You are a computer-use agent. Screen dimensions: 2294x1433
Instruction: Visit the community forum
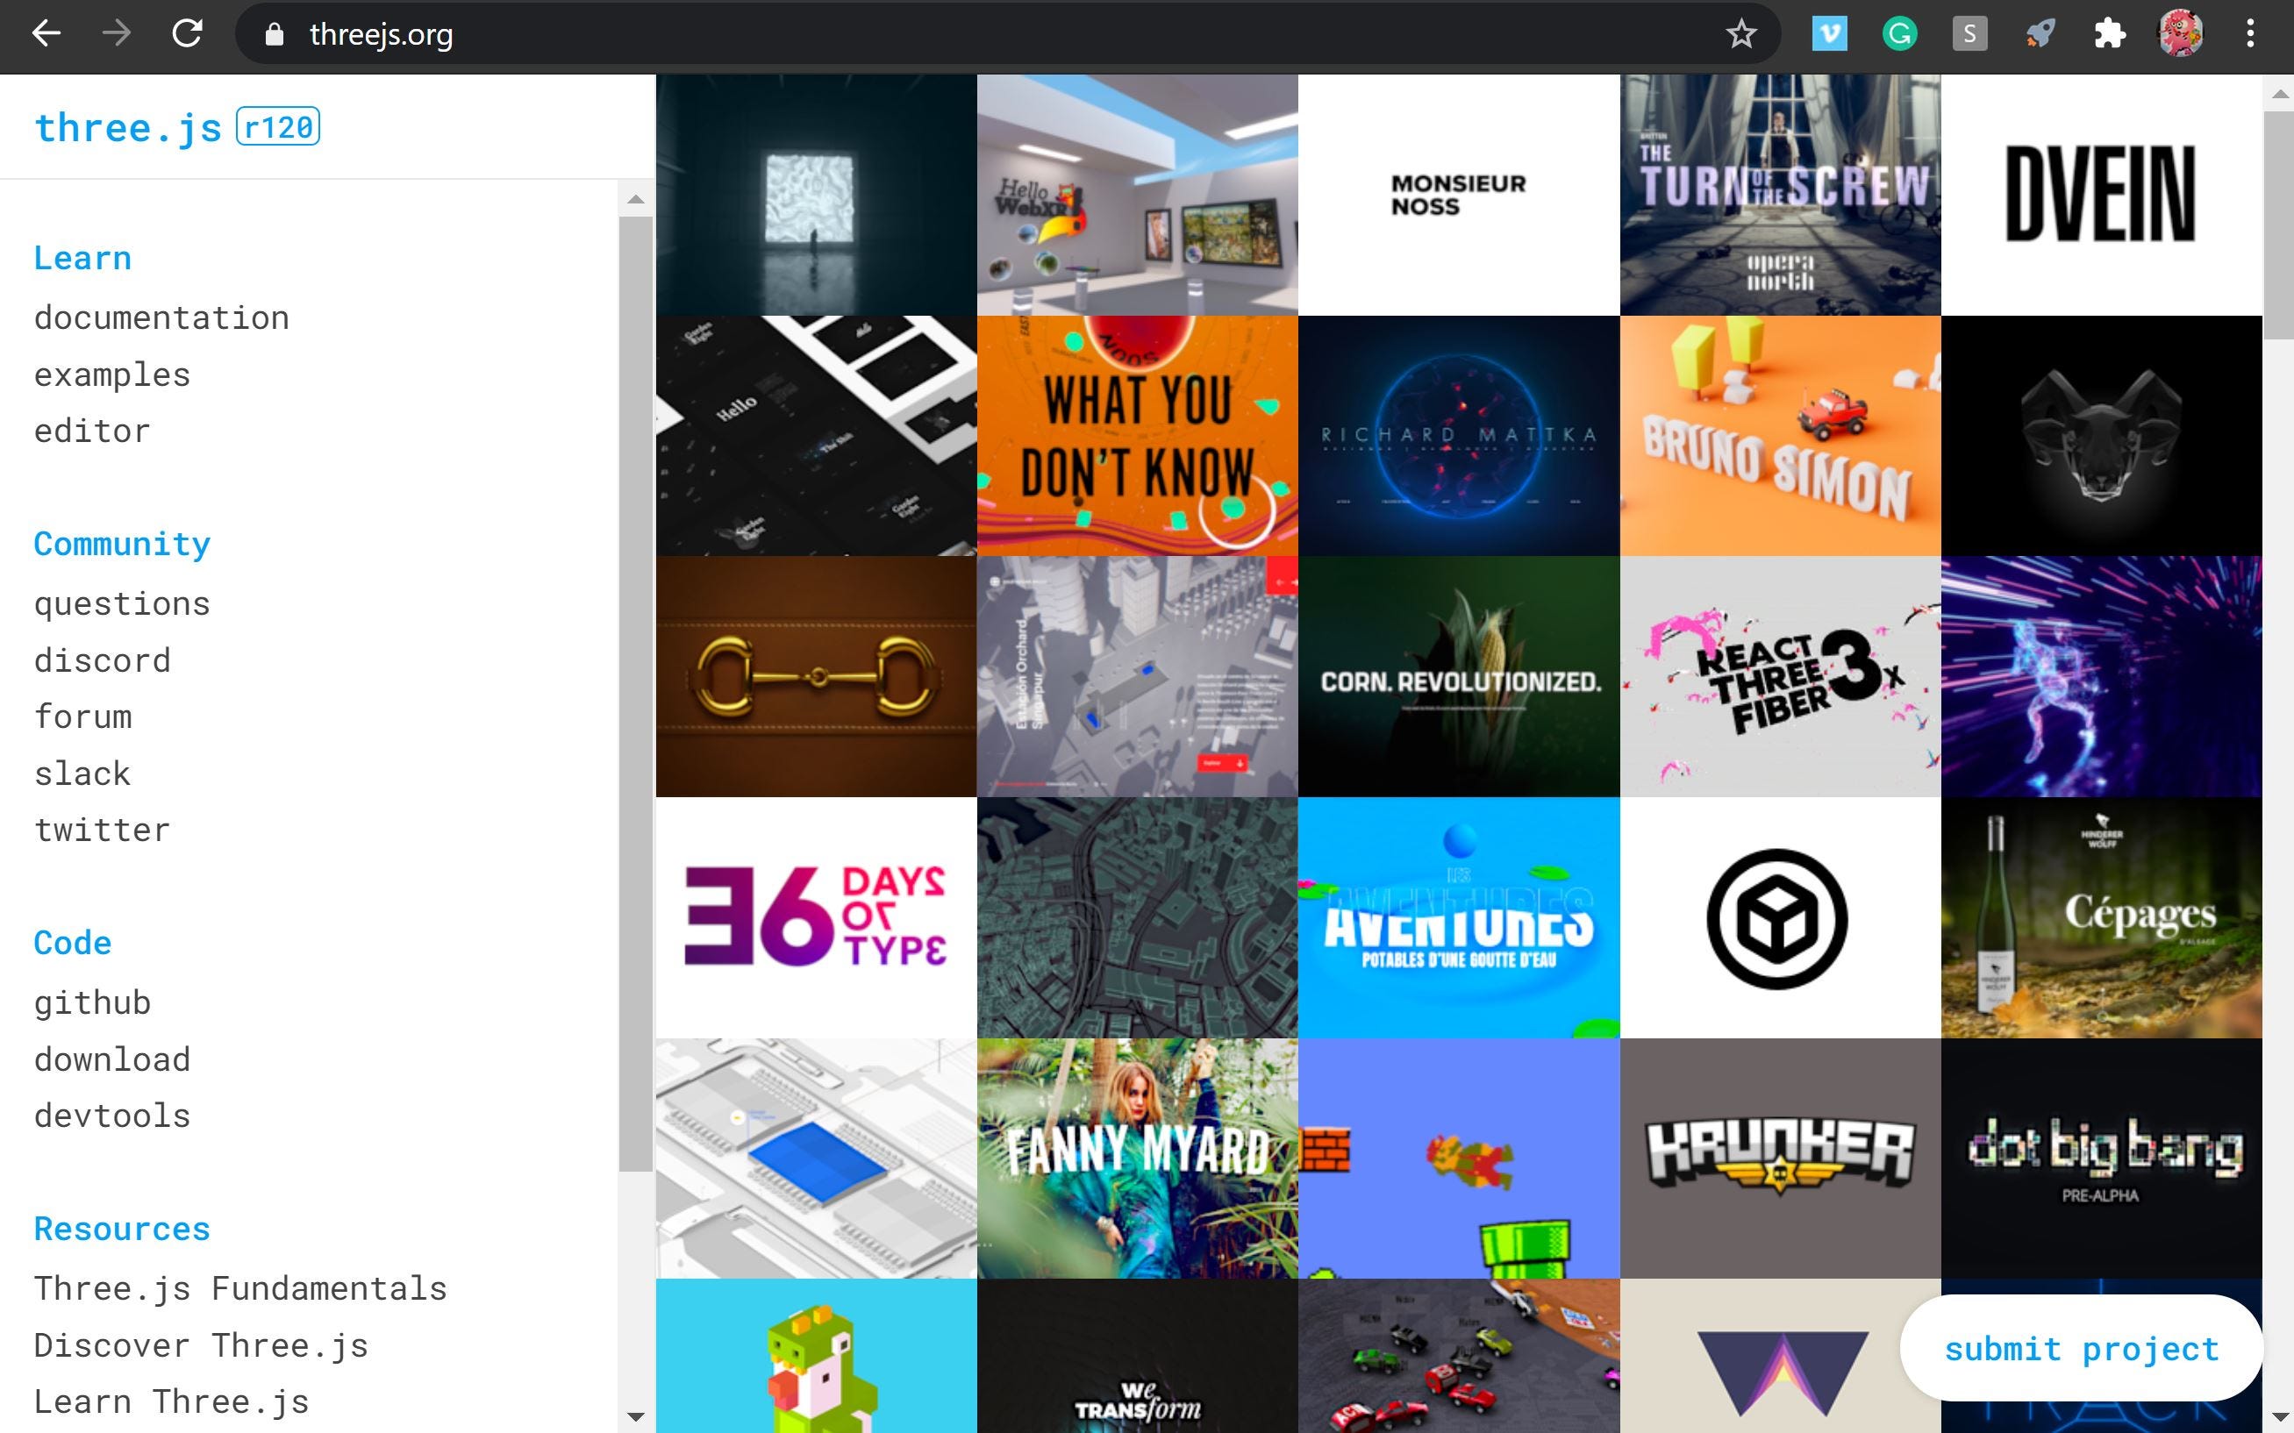83,716
